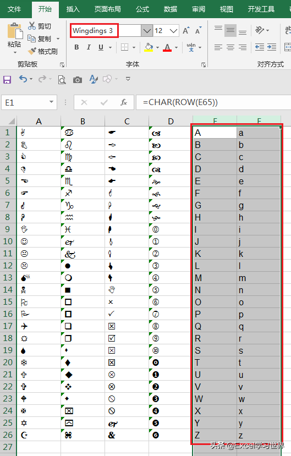Click the Copy (复制) icon
This screenshot has height=456, width=291.
[x=31, y=39]
